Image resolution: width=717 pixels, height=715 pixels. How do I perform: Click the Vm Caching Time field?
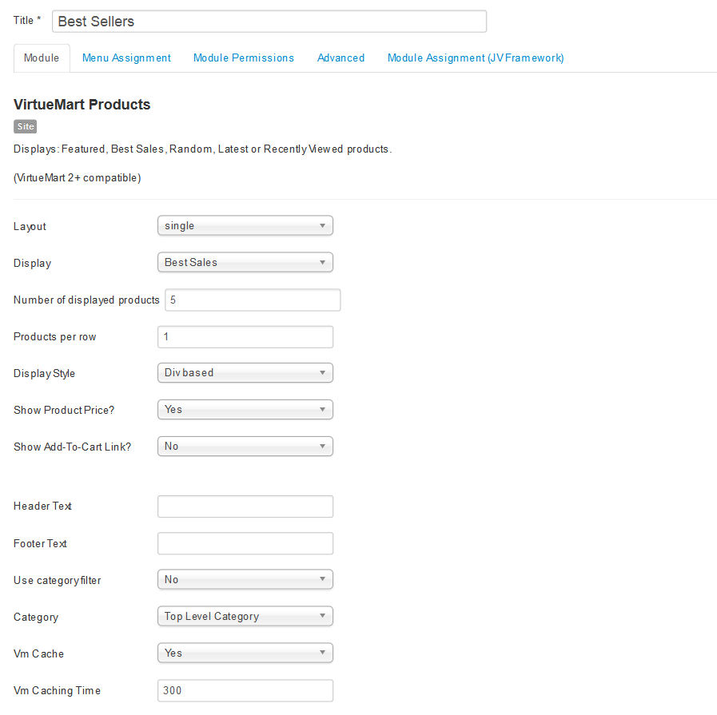[245, 691]
